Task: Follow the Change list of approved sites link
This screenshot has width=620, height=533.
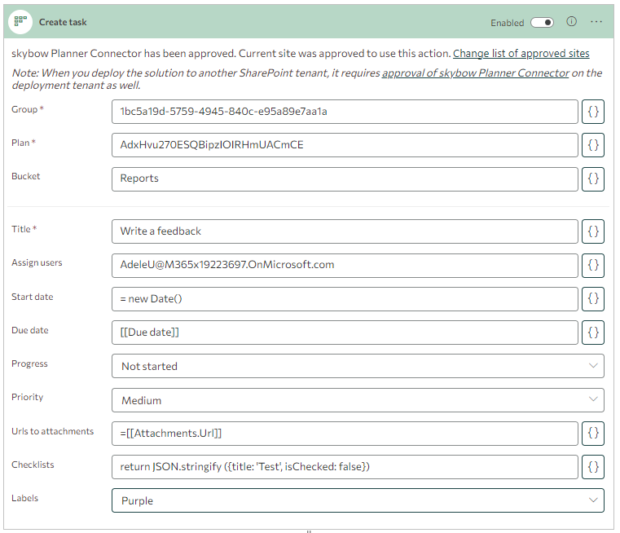Action: point(521,53)
